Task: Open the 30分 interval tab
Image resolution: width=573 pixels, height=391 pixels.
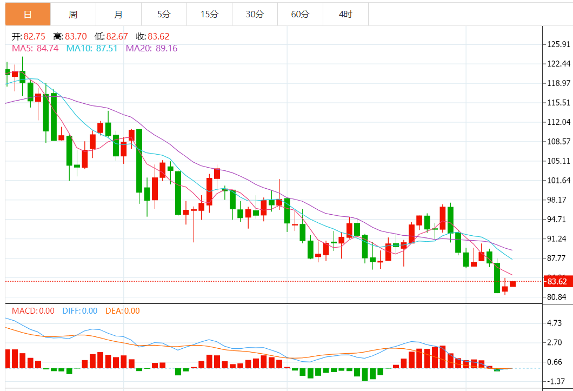Action: [255, 14]
